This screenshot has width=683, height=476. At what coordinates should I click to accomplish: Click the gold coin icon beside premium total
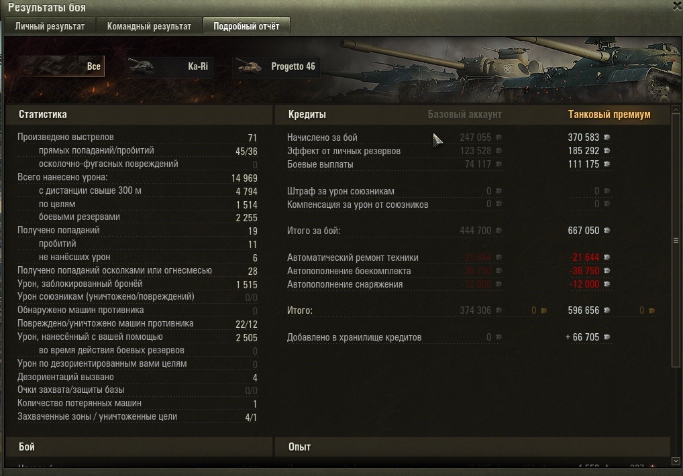[x=651, y=310]
